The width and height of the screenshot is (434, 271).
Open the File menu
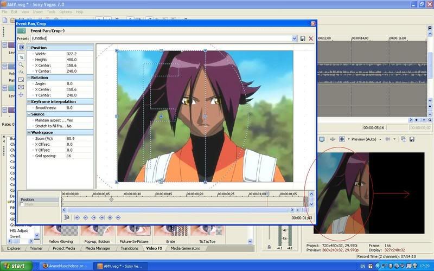(4, 12)
